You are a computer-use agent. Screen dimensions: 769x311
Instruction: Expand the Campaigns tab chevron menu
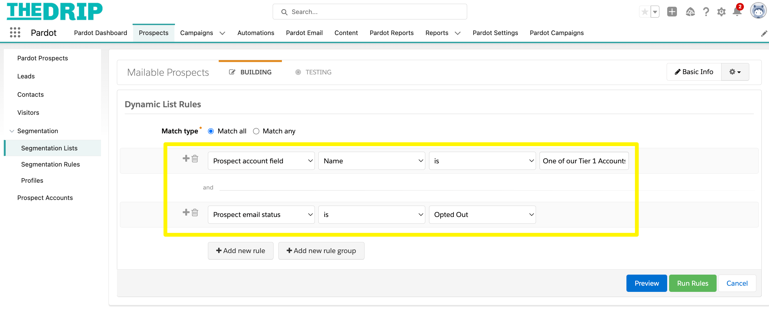point(222,33)
